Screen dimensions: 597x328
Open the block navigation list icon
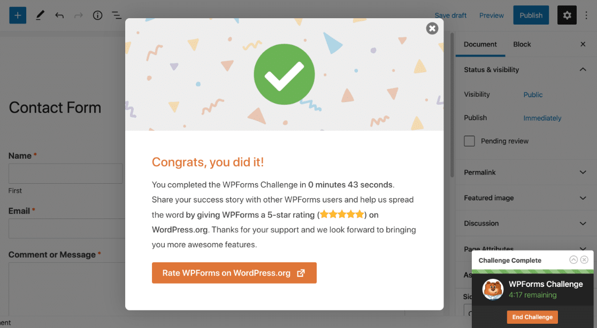[117, 15]
